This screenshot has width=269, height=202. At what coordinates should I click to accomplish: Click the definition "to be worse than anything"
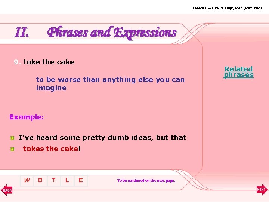click(x=86, y=80)
